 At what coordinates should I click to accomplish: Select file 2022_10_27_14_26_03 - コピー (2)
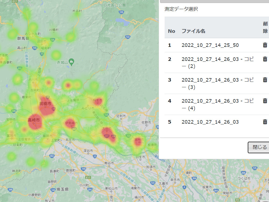(218, 62)
